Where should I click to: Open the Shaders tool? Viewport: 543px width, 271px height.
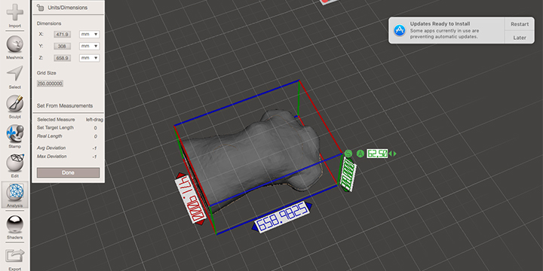(15, 227)
